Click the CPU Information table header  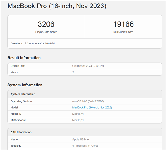[21, 132]
